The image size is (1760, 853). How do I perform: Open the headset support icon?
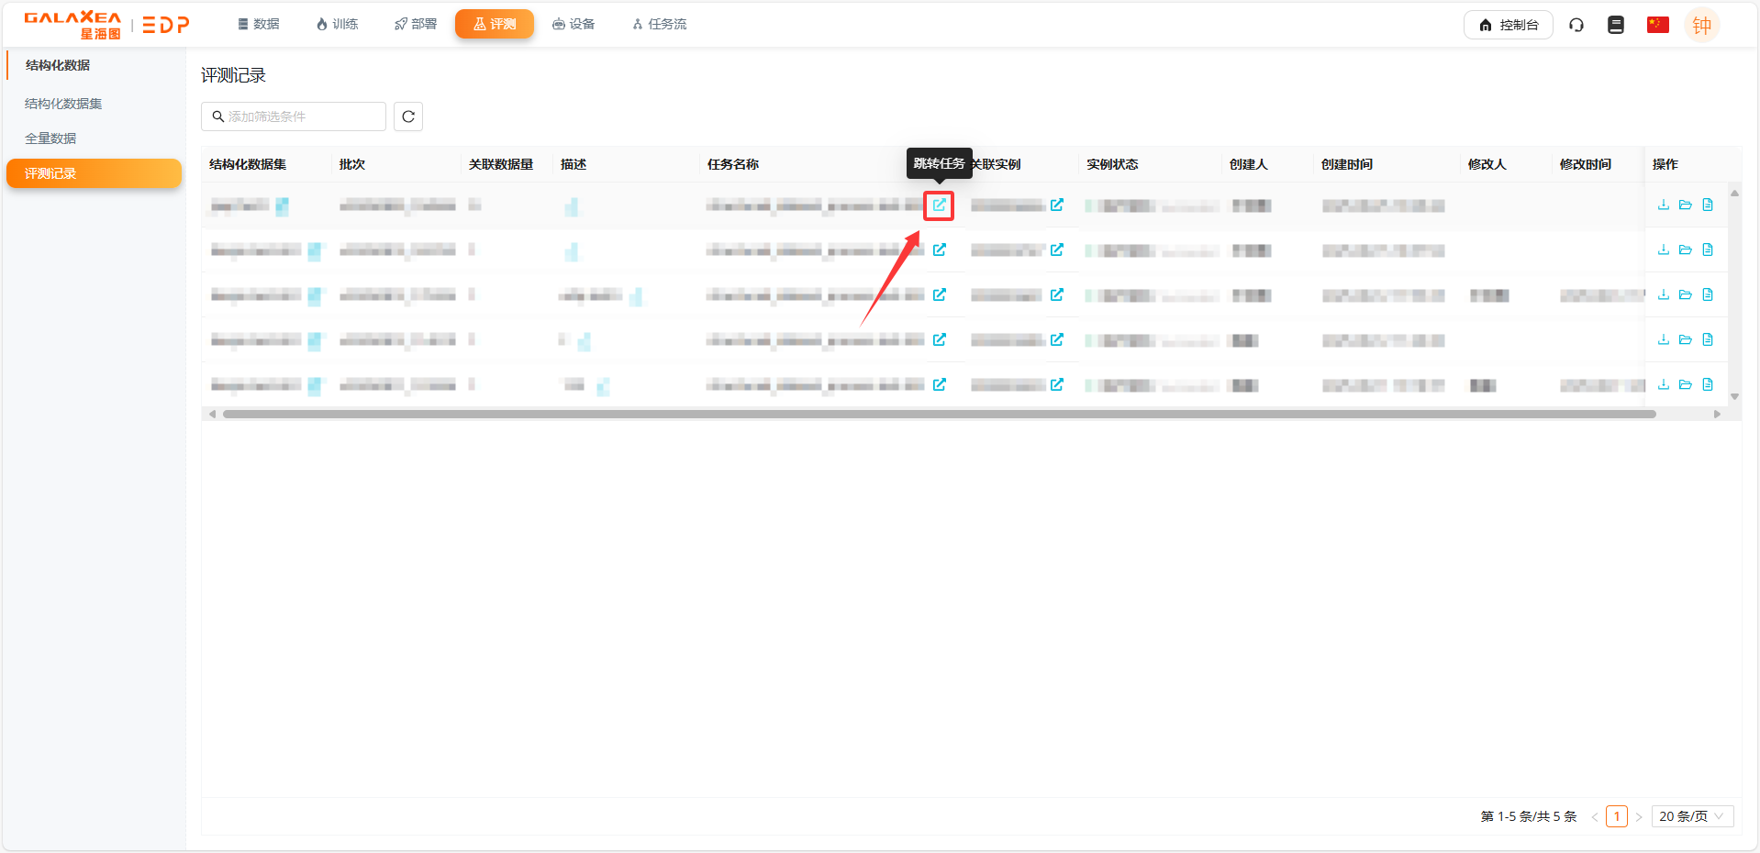pos(1576,25)
